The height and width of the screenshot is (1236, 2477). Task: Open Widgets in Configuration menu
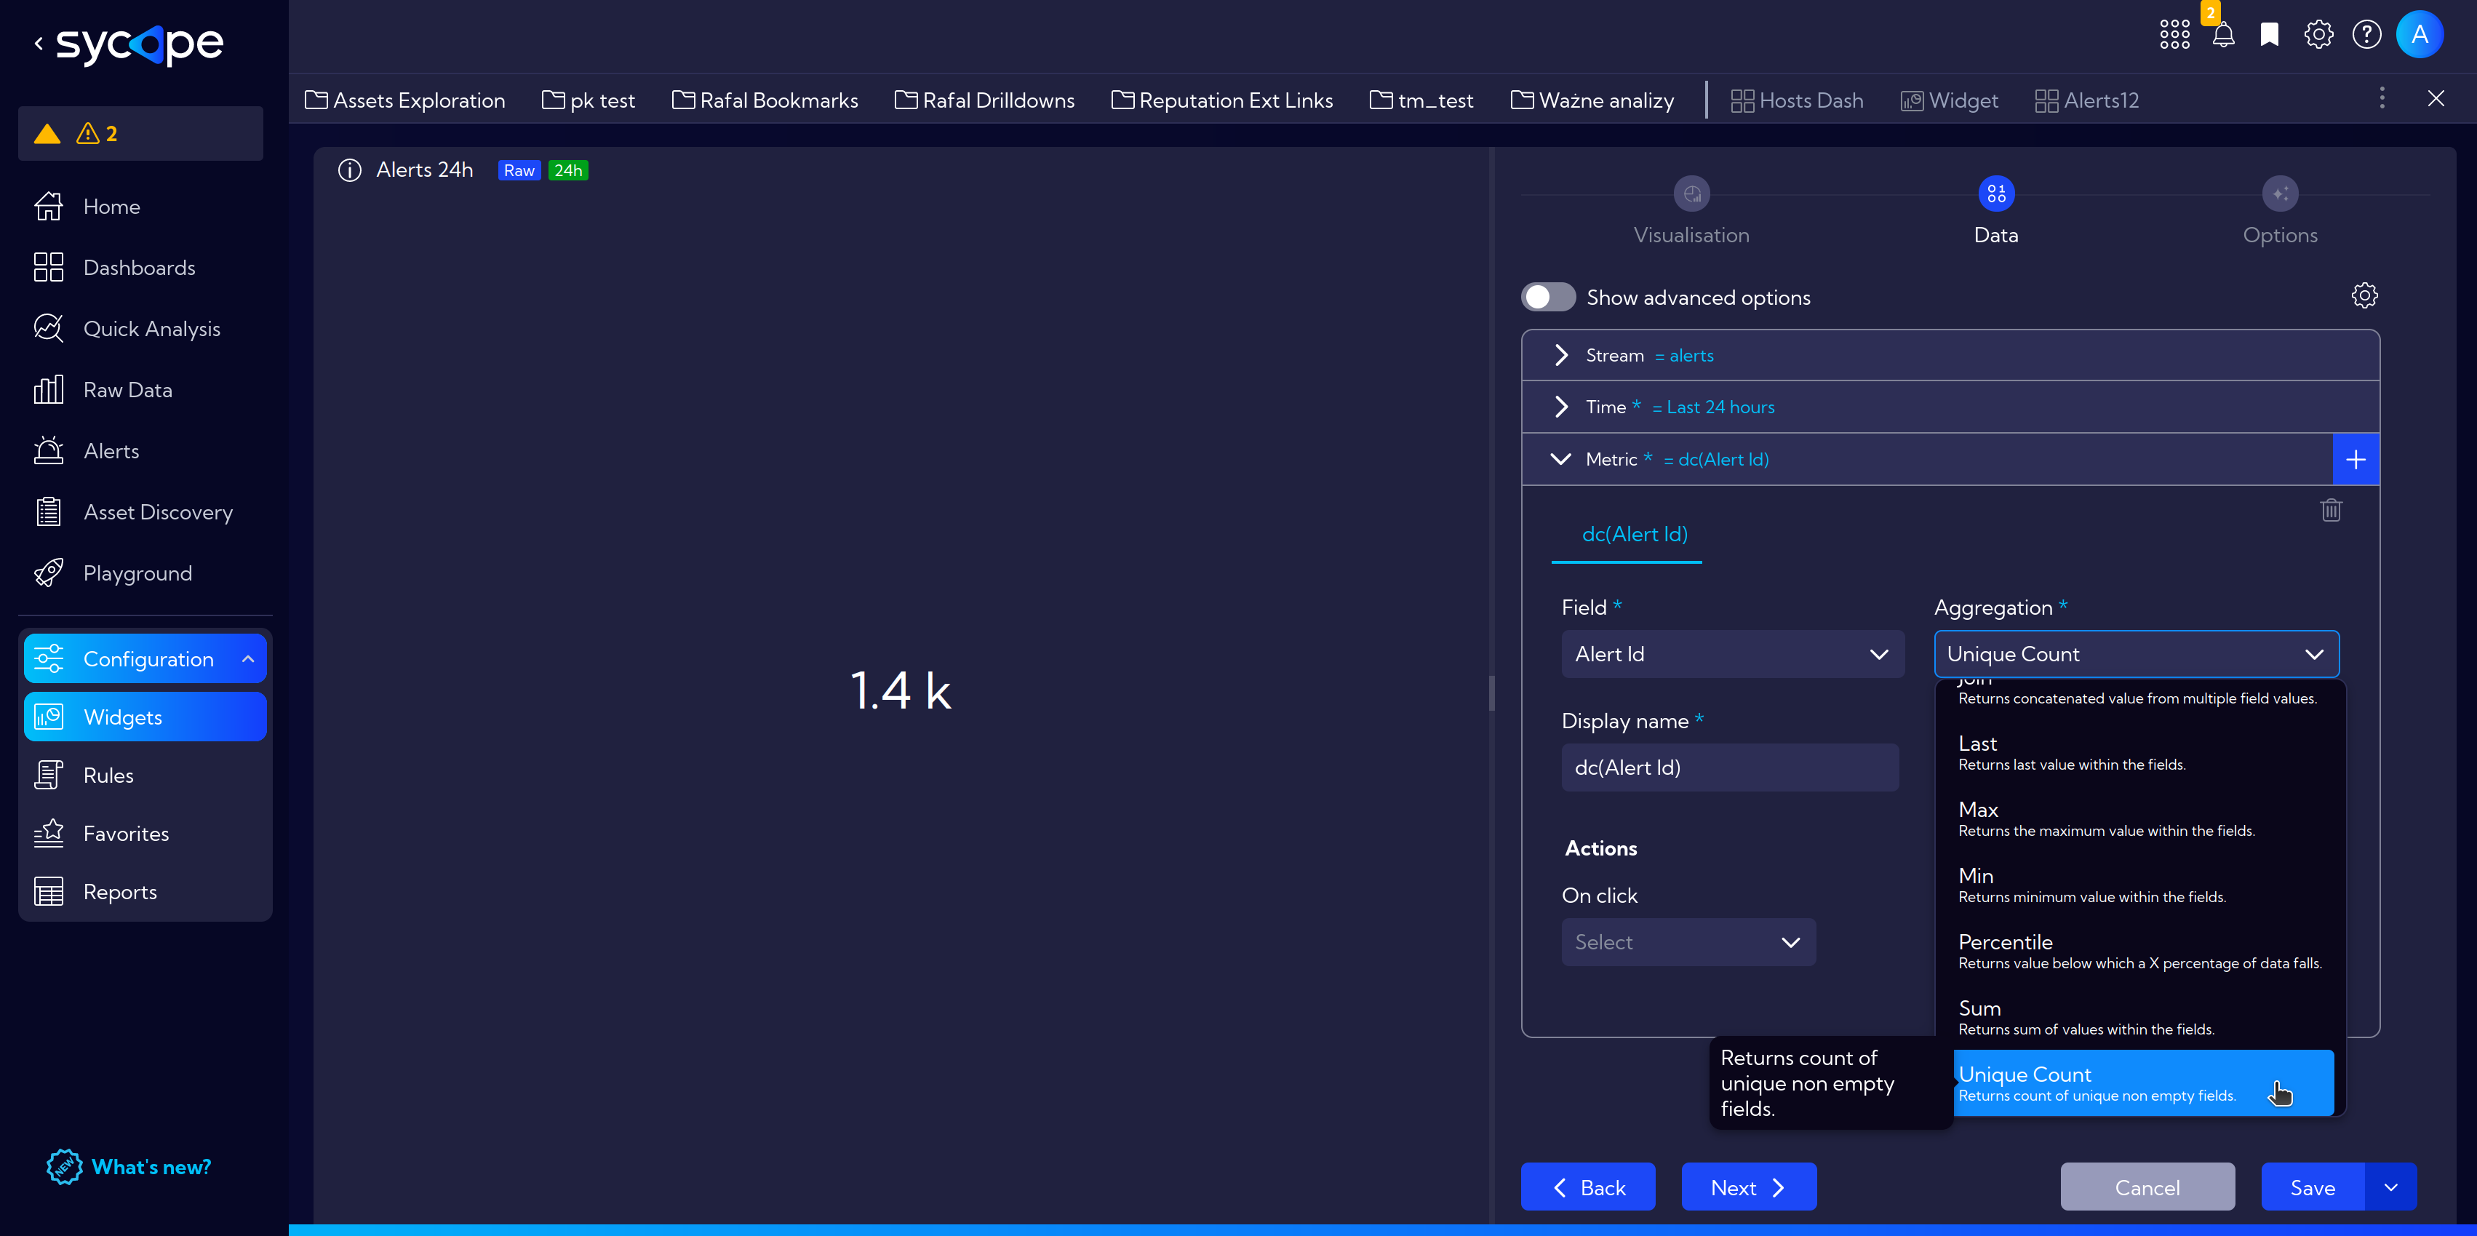(x=145, y=717)
